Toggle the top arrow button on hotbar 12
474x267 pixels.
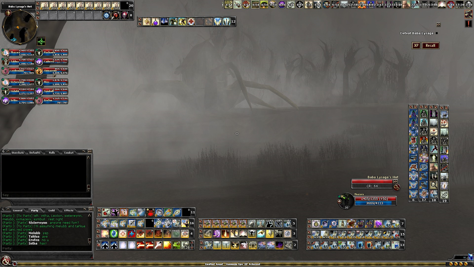[140, 20]
